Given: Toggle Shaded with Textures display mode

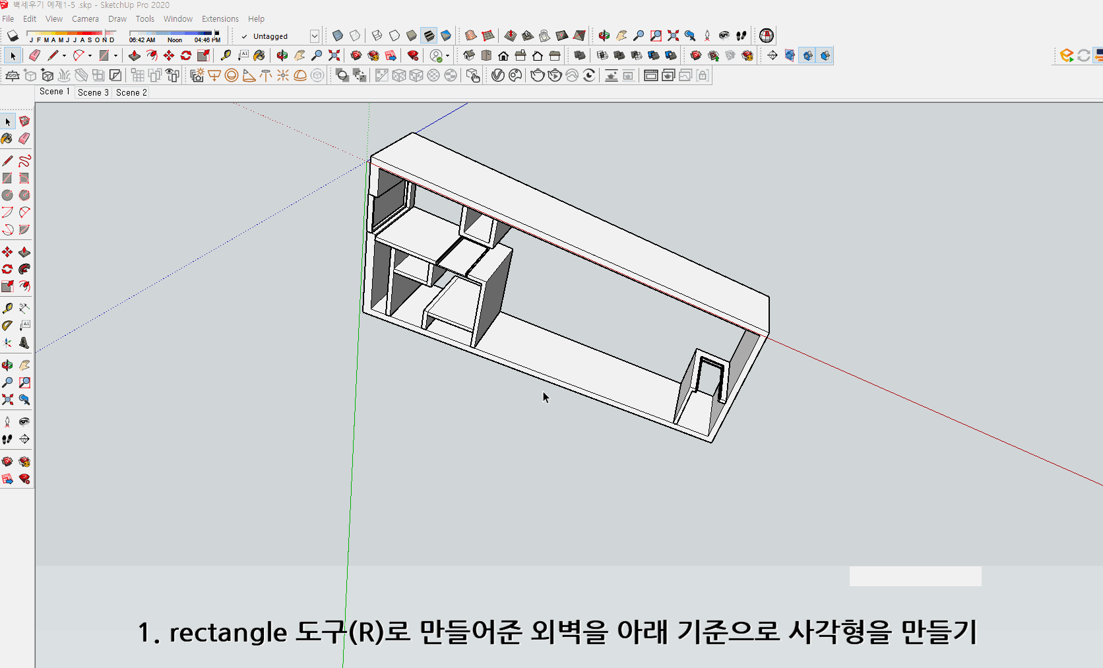Looking at the screenshot, I should tap(429, 36).
